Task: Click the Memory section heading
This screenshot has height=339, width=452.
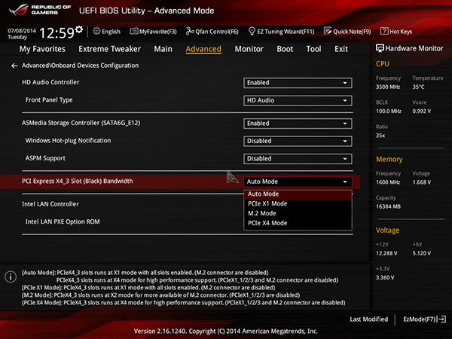Action: click(389, 160)
